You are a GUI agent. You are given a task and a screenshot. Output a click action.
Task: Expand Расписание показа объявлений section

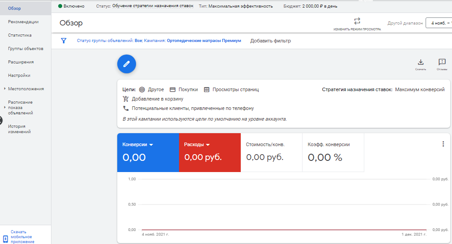(5, 108)
